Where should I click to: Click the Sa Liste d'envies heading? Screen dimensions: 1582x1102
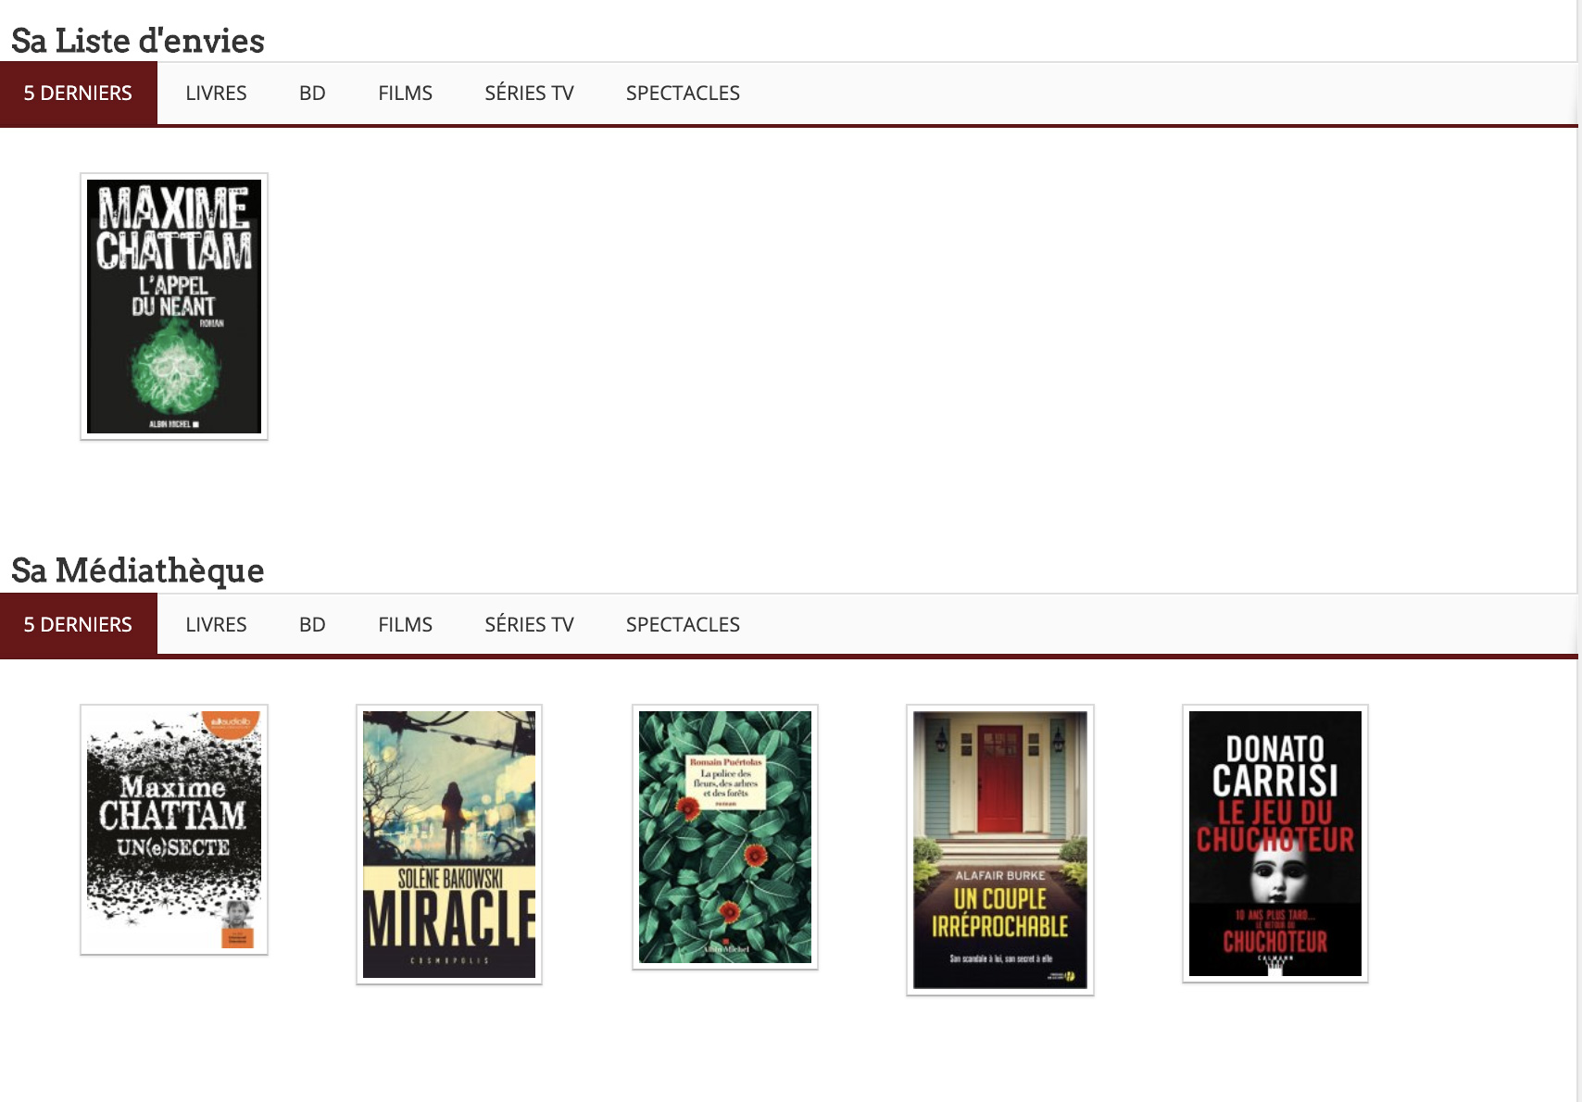point(138,41)
